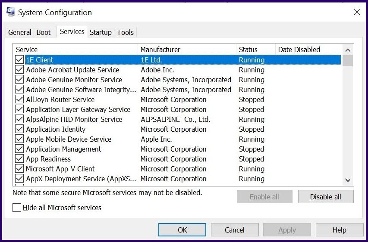Switch to the General tab

click(x=20, y=32)
